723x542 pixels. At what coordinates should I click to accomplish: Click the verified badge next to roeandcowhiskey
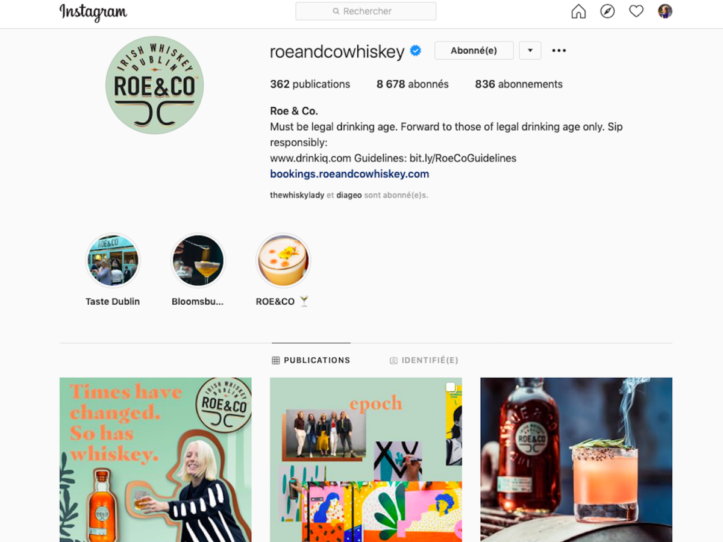415,51
